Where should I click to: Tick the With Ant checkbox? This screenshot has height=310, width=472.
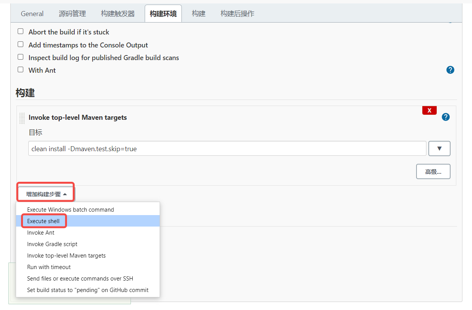(x=21, y=70)
